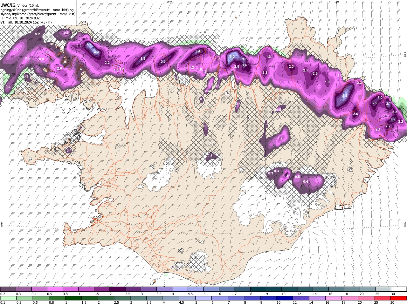Viewport: 407px width, 305px height.
Task: Click the 0.9 value in the Westfjords area
Action: point(48,52)
